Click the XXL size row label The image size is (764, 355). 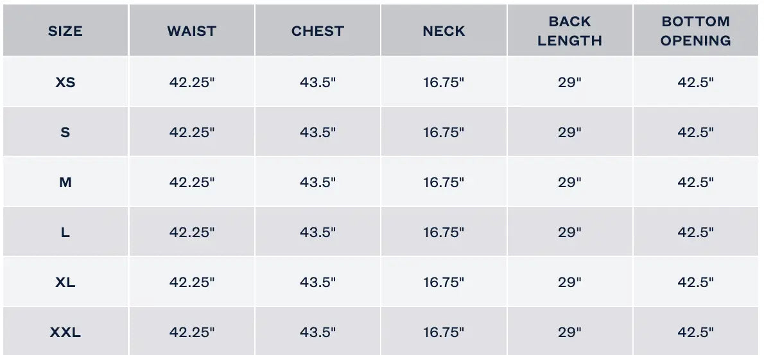coord(65,332)
